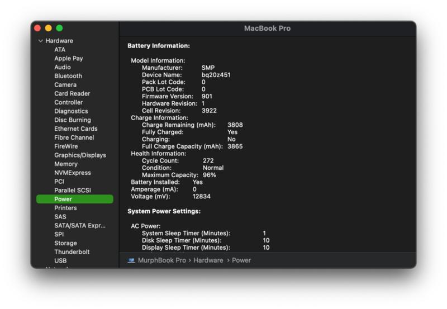The height and width of the screenshot is (309, 447).
Task: Select the Firmware Version value 901
Action: pyautogui.click(x=207, y=96)
